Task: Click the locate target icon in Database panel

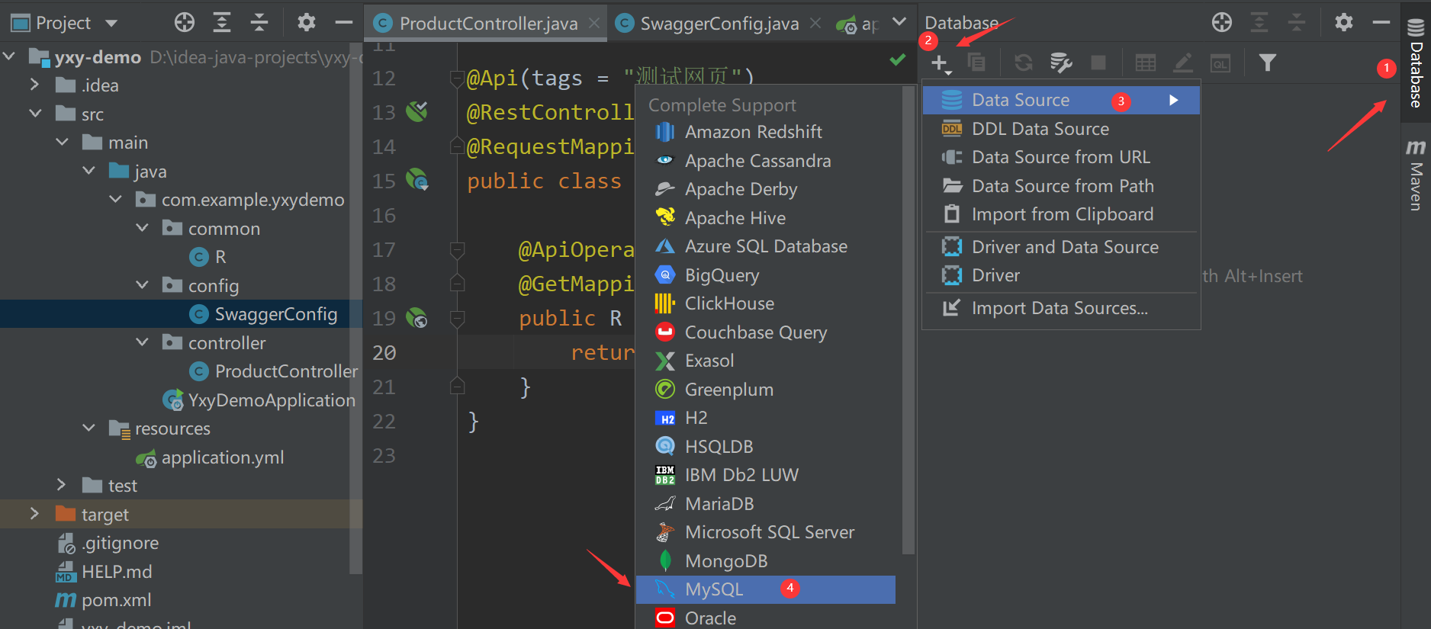Action: (x=1222, y=23)
